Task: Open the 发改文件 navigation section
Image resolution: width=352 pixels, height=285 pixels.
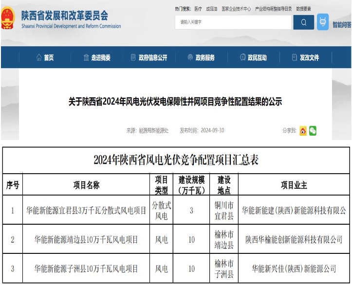Action: pyautogui.click(x=309, y=58)
